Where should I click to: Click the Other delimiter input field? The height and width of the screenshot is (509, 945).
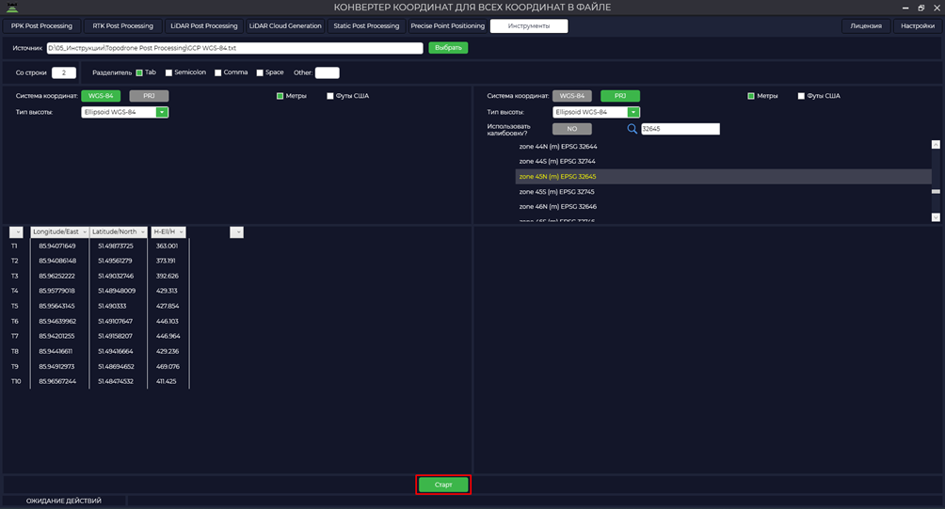click(x=328, y=72)
